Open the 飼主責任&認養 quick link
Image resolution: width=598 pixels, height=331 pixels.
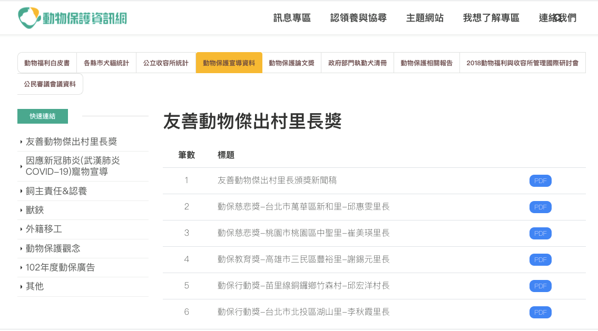tap(56, 191)
